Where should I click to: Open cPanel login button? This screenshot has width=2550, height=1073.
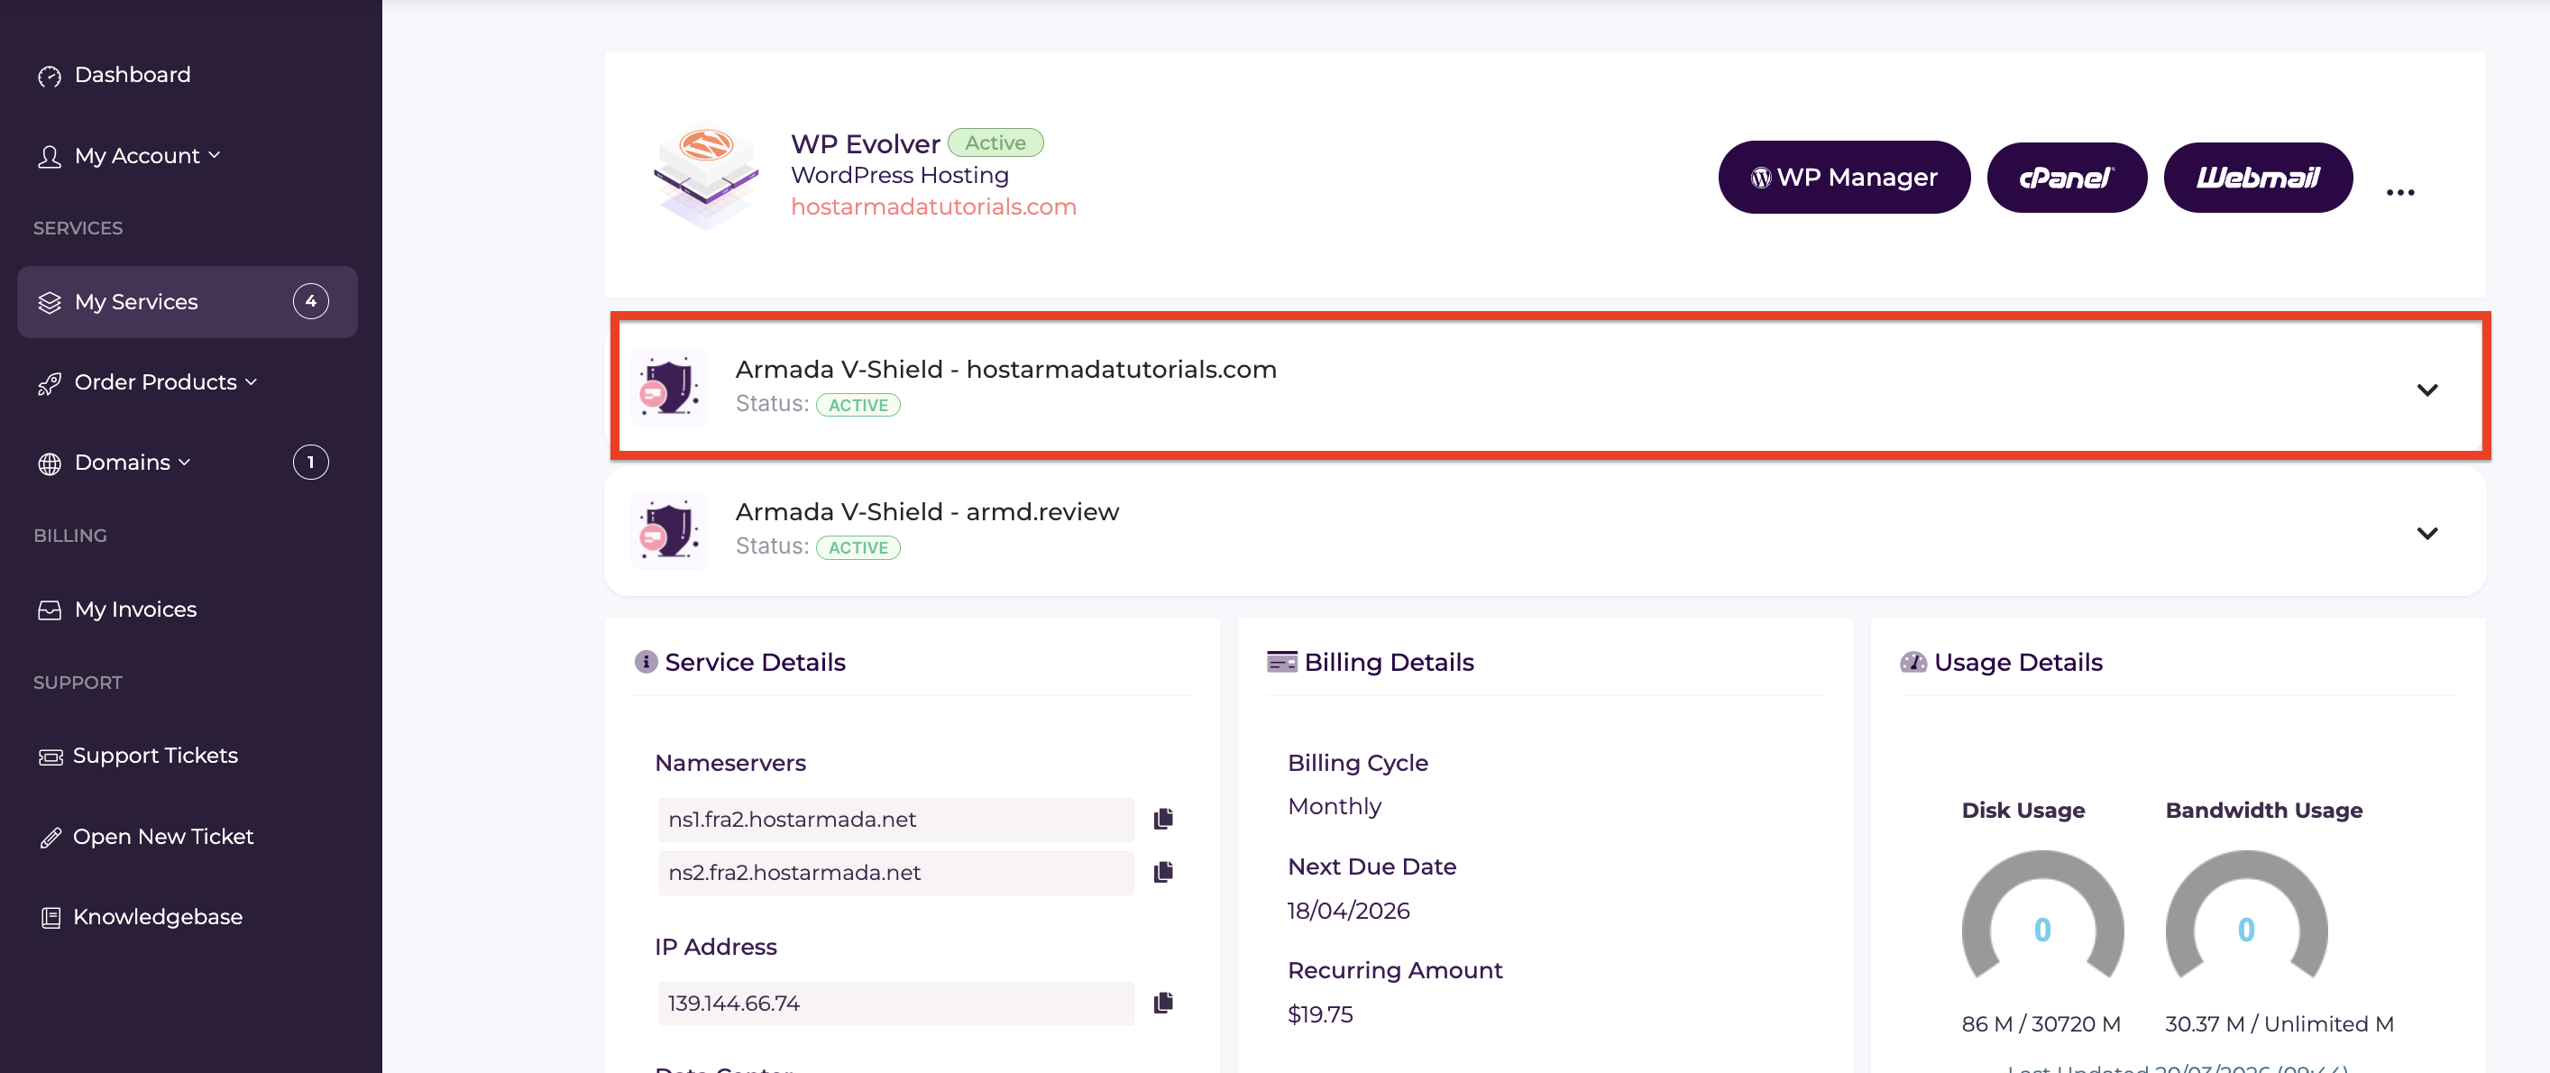pos(2066,178)
